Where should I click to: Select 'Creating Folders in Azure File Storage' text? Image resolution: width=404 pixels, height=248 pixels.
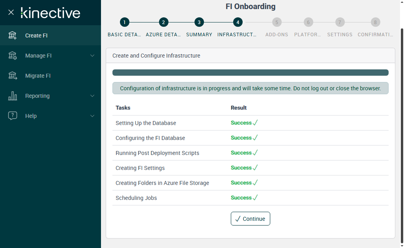point(162,183)
